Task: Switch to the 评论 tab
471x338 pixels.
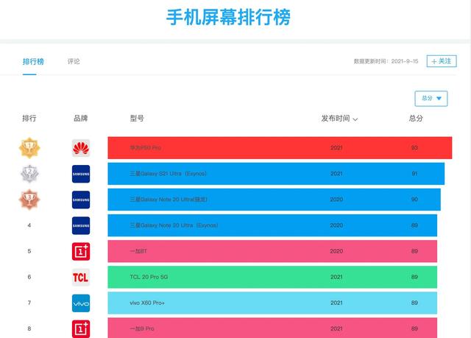Action: tap(74, 62)
